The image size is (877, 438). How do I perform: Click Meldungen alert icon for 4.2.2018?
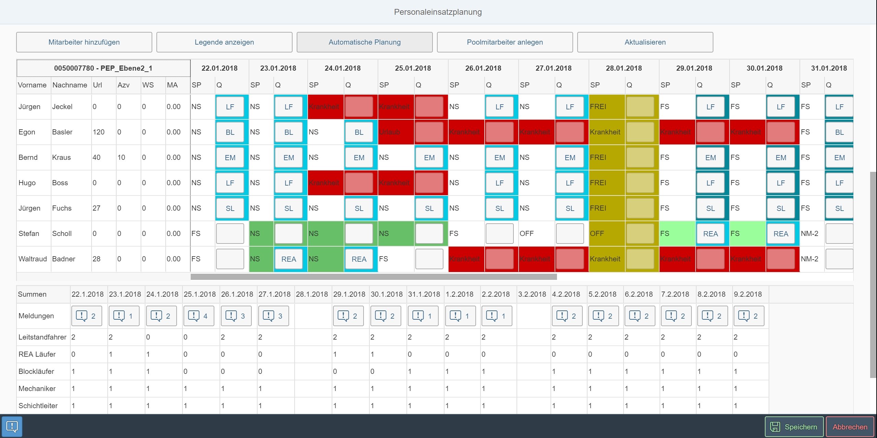click(x=562, y=316)
